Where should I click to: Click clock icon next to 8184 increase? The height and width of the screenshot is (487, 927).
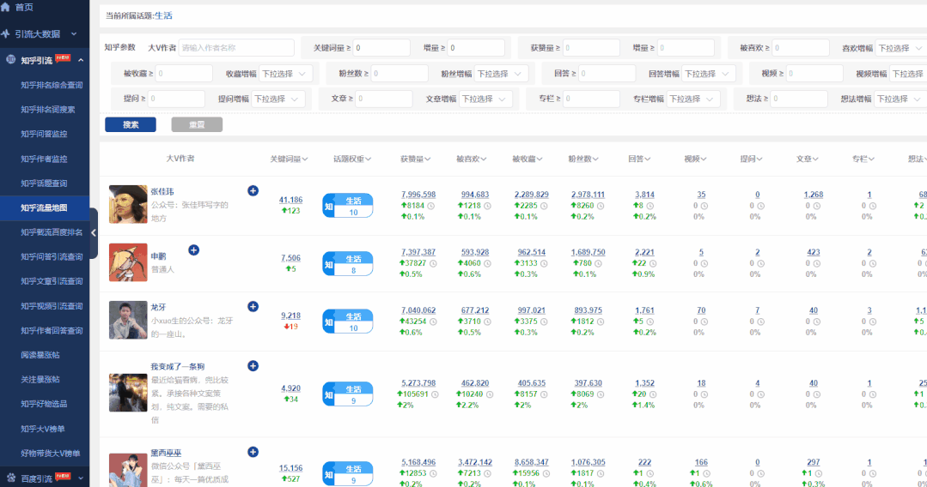431,206
